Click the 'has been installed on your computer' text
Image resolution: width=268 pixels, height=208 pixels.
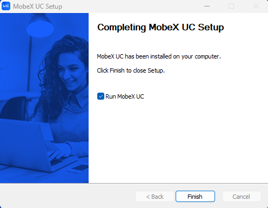[173, 56]
